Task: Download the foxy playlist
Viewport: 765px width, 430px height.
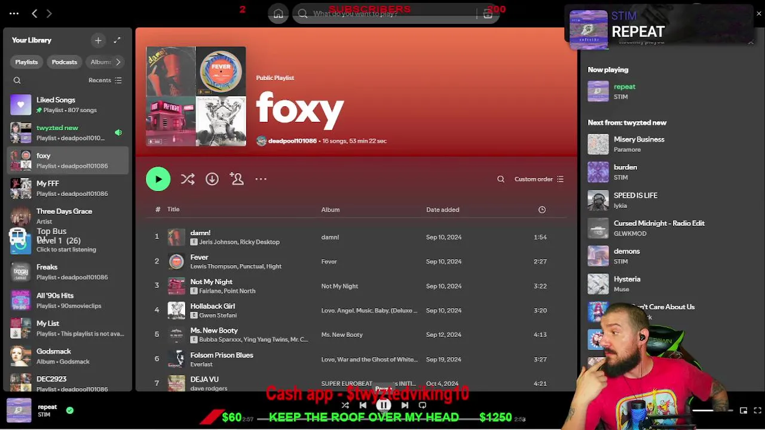Action: point(212,179)
